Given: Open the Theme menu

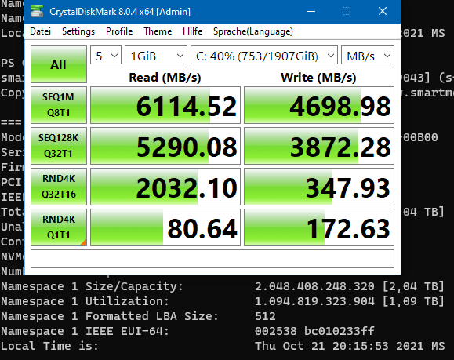Looking at the screenshot, I should tap(158, 31).
